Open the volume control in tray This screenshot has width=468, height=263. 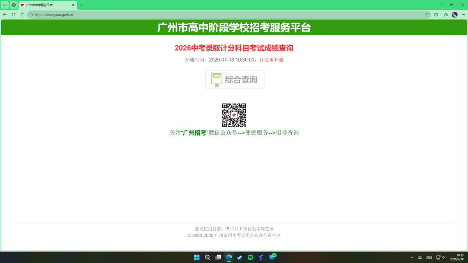coord(444,257)
